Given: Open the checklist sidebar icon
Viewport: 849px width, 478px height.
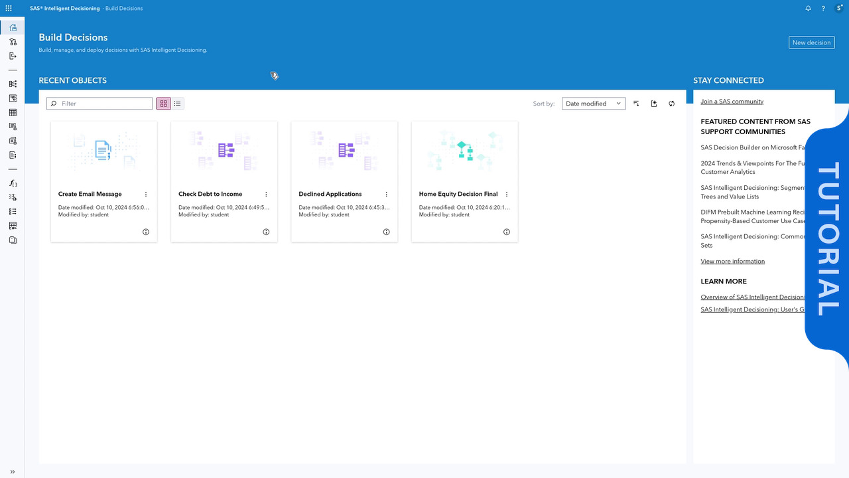Looking at the screenshot, I should pyautogui.click(x=13, y=212).
